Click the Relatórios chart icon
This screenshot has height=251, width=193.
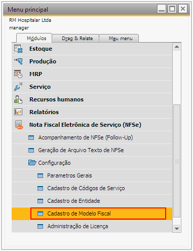[18, 112]
